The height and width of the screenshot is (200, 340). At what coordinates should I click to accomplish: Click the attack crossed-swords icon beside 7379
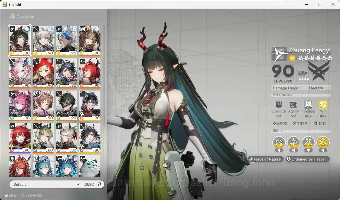click(294, 124)
